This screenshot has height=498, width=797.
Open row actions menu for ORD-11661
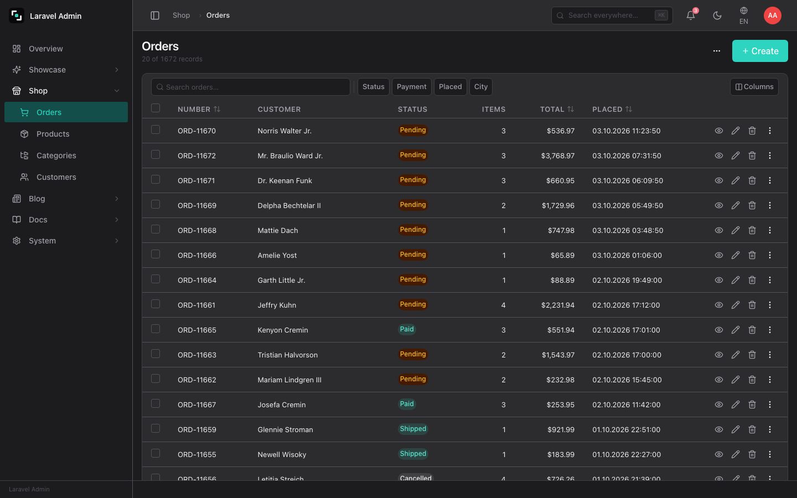click(770, 305)
